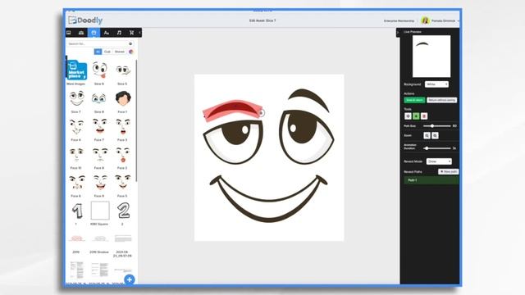The image size is (525, 295).
Task: Open the Characters tab icon
Action: [x=81, y=33]
